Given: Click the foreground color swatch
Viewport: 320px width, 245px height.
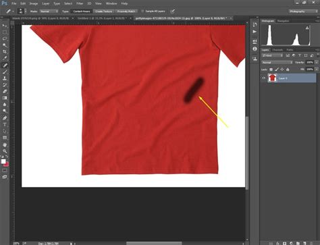Looking at the screenshot, I should 3,161.
